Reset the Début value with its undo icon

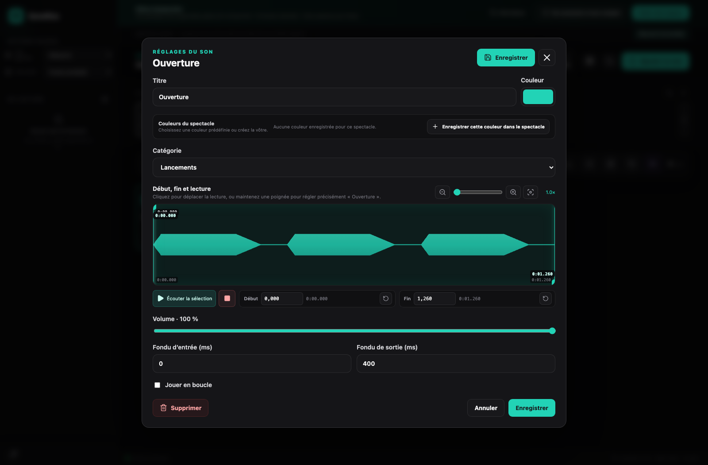click(x=386, y=298)
